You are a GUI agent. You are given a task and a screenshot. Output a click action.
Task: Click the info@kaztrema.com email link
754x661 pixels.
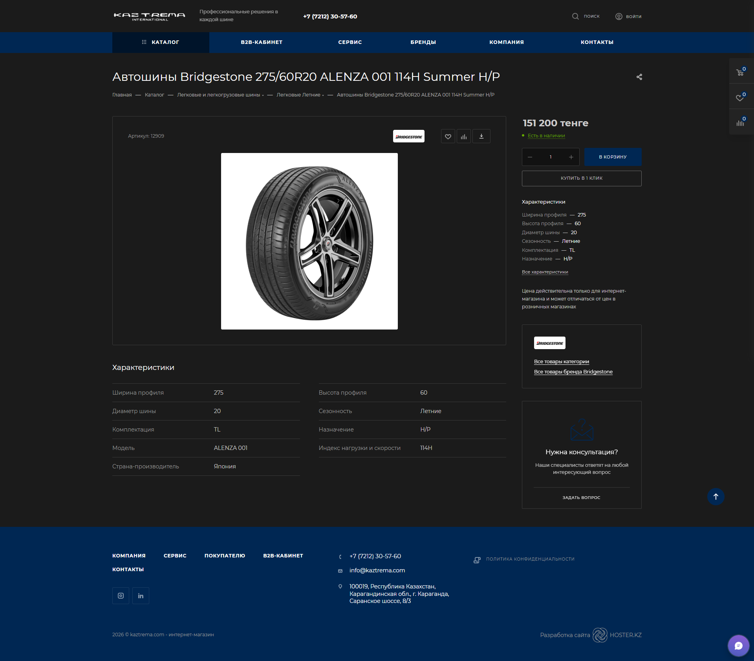(377, 570)
